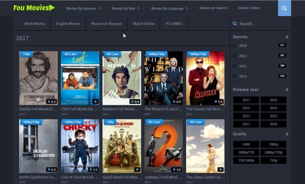Open the Hindi Movies tab
Screen dimensions: 305x184
click(35, 24)
